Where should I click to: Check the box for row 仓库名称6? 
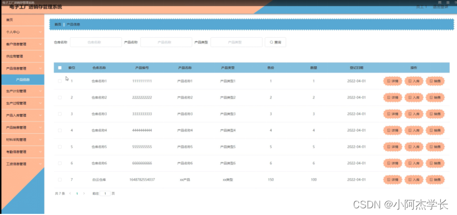60,163
